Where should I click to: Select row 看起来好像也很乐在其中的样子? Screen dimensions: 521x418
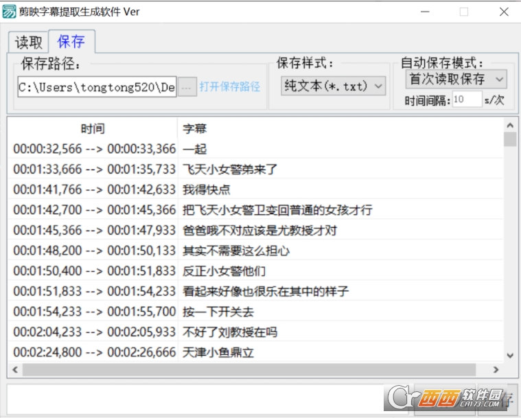pyautogui.click(x=255, y=291)
